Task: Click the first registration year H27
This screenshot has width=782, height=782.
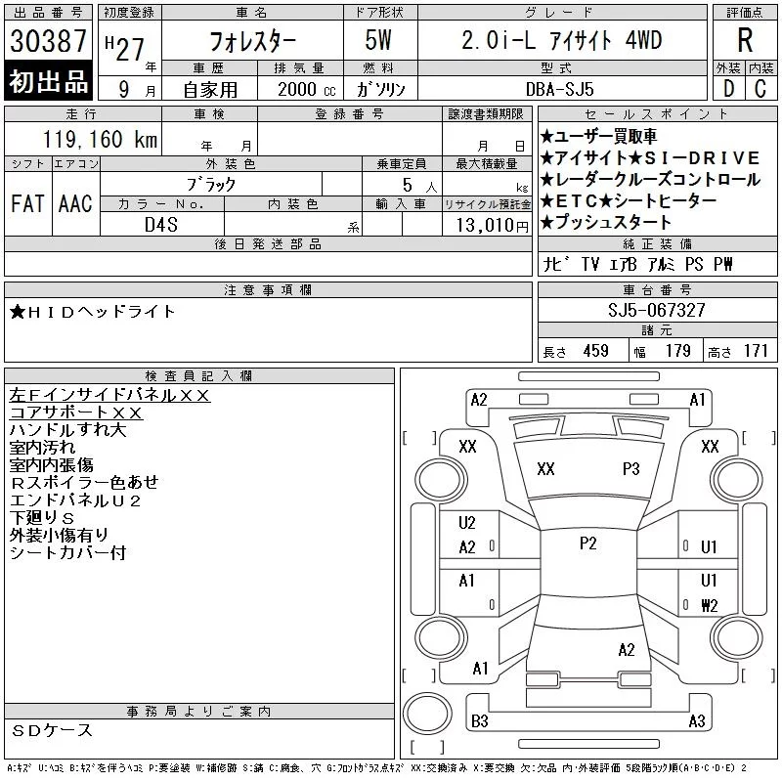Action: (125, 47)
